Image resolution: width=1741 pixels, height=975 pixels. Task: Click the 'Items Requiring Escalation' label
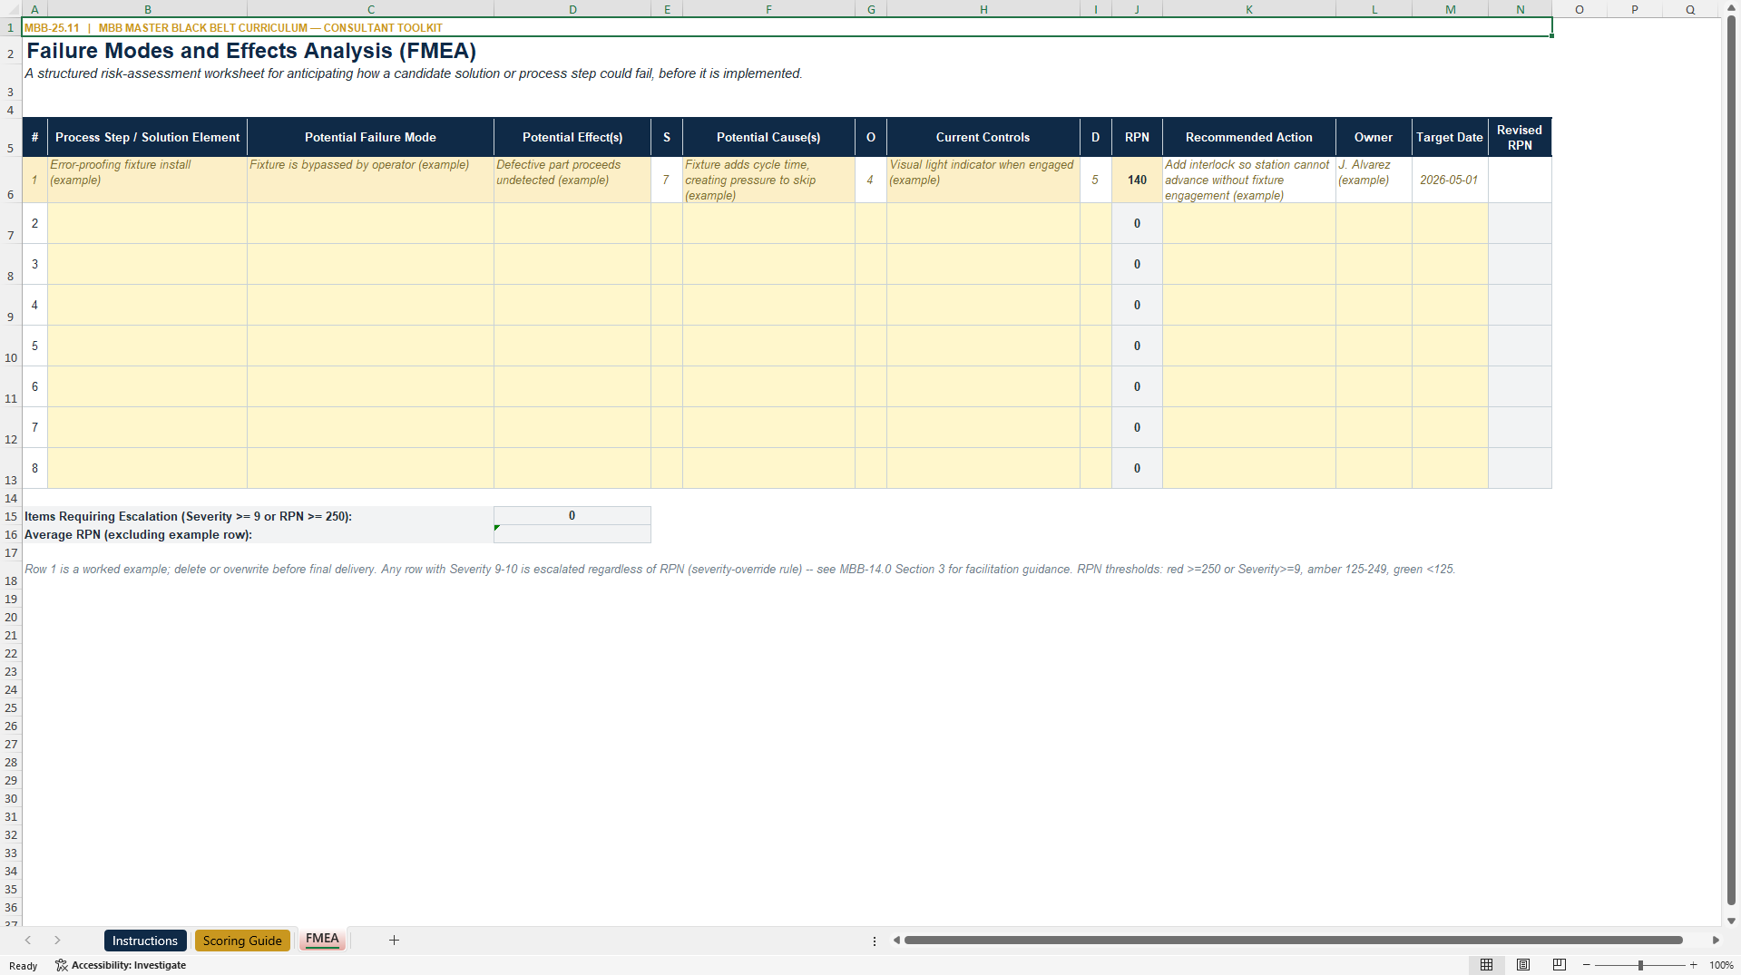point(188,516)
